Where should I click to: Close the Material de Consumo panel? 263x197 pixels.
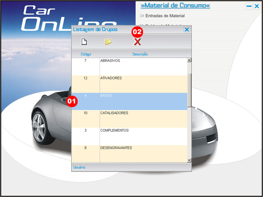coord(257,6)
